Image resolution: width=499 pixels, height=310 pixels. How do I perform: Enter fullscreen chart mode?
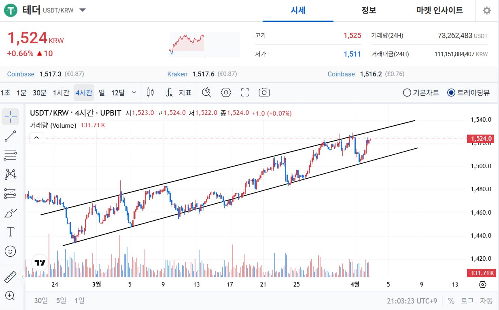245,93
